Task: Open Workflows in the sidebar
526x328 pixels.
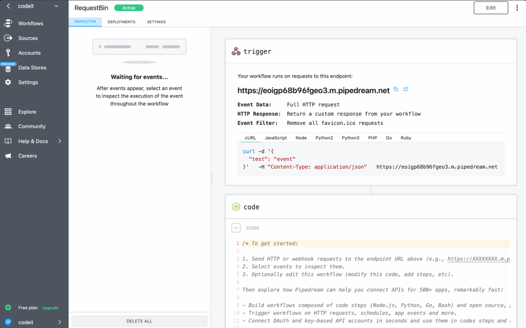Action: pyautogui.click(x=31, y=23)
